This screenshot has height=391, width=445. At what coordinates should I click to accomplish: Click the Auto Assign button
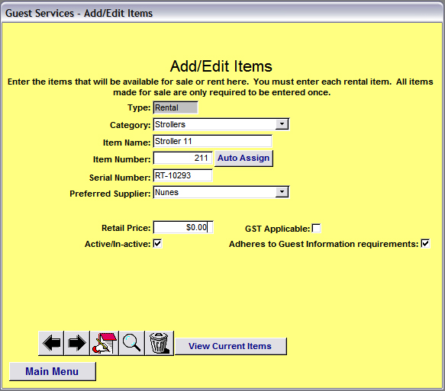243,158
